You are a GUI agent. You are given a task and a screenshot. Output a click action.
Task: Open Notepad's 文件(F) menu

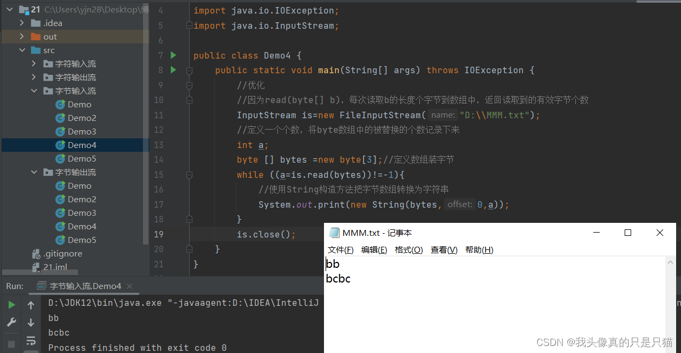tap(340, 249)
